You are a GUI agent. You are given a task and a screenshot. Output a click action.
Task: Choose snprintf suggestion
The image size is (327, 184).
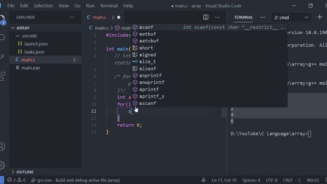210,76
